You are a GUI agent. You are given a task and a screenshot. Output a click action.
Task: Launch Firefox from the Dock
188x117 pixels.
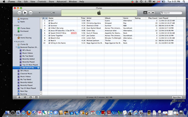[x=29, y=113]
